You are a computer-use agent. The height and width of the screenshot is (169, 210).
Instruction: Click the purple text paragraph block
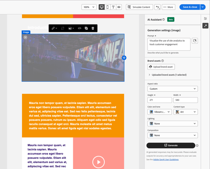[x=47, y=156]
